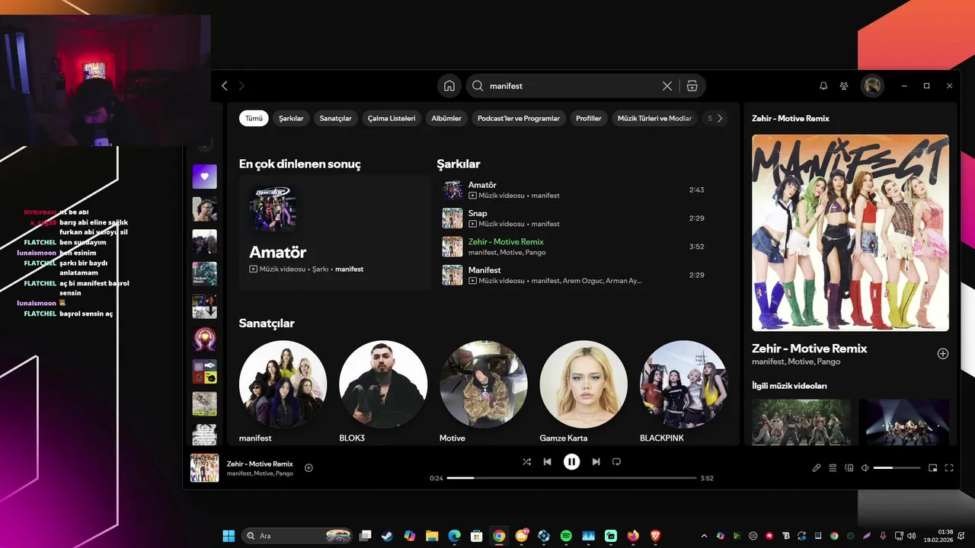Clear the search field with X icon
Image resolution: width=975 pixels, height=548 pixels.
click(x=667, y=86)
